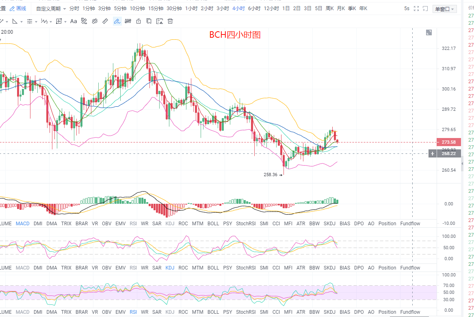This screenshot has width=474, height=317.
Task: Toggle the lock drawings icon
Action: coord(139,21)
